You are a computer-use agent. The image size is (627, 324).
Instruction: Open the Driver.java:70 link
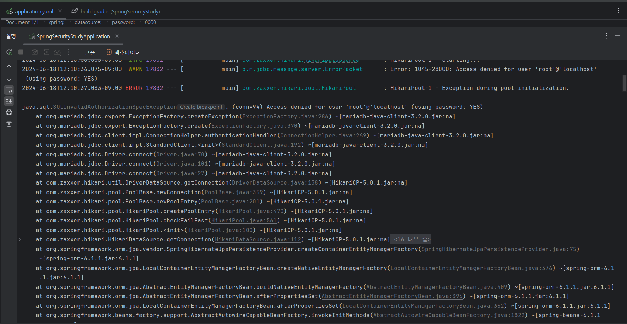point(180,155)
